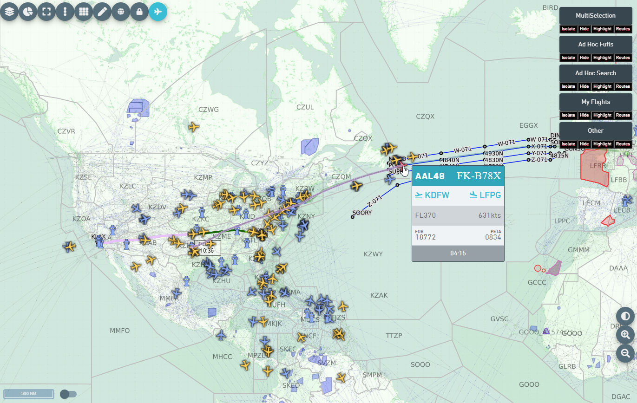Activate the fullscreen frame icon

pos(46,12)
